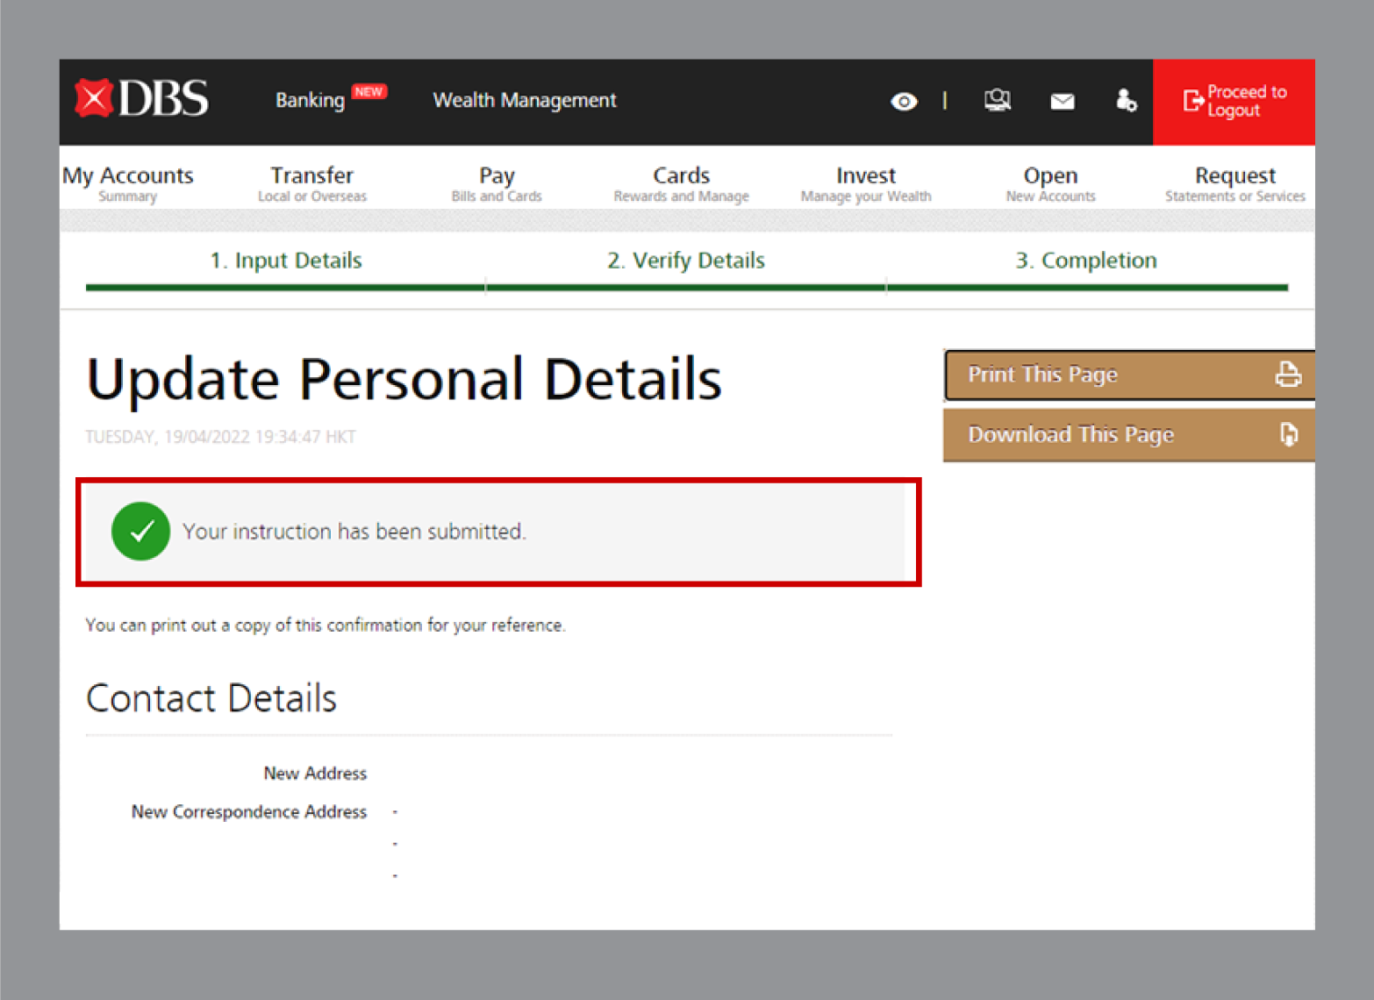Open the Banking tab
The width and height of the screenshot is (1374, 1000).
click(310, 100)
